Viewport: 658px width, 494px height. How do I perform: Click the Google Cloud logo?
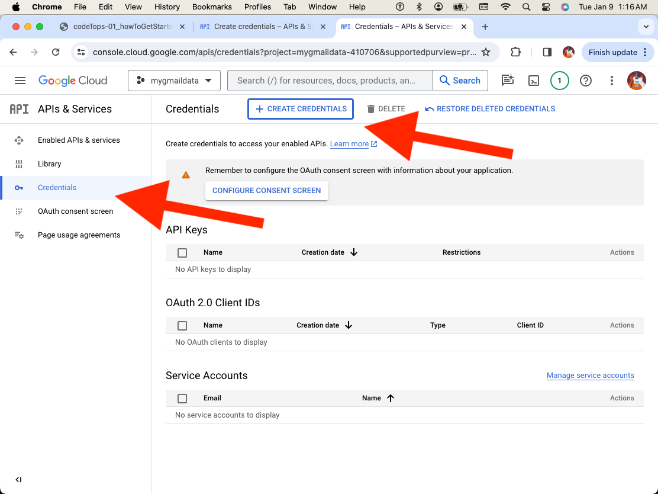tap(73, 80)
